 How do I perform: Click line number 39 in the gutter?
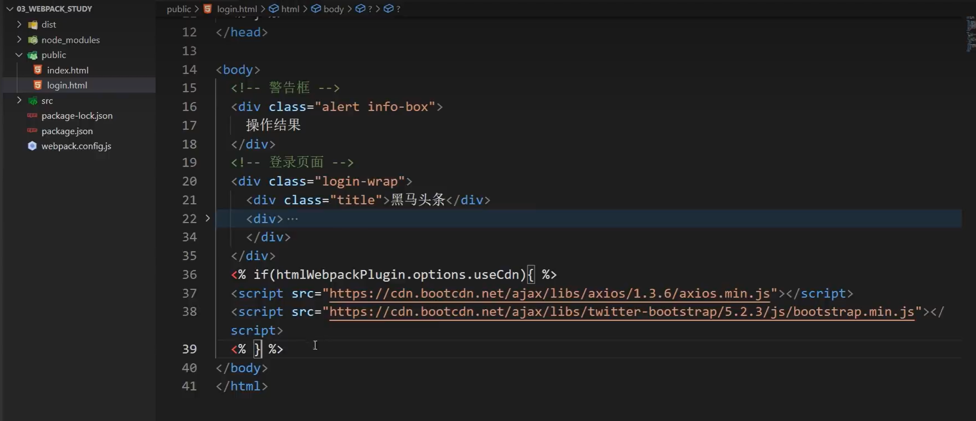(189, 349)
